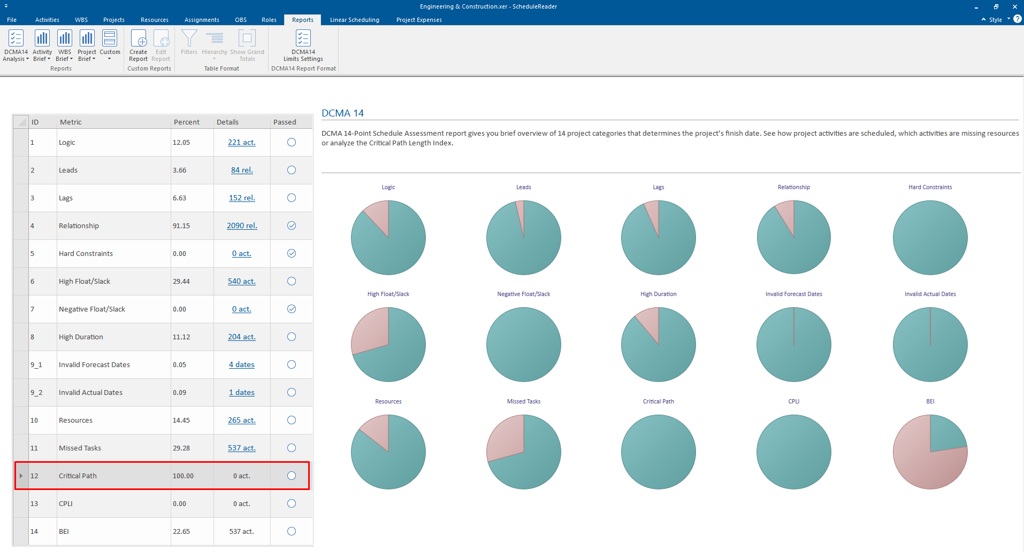Image resolution: width=1024 pixels, height=552 pixels.
Task: Expand the Critical Path row indicator arrow
Action: click(21, 476)
